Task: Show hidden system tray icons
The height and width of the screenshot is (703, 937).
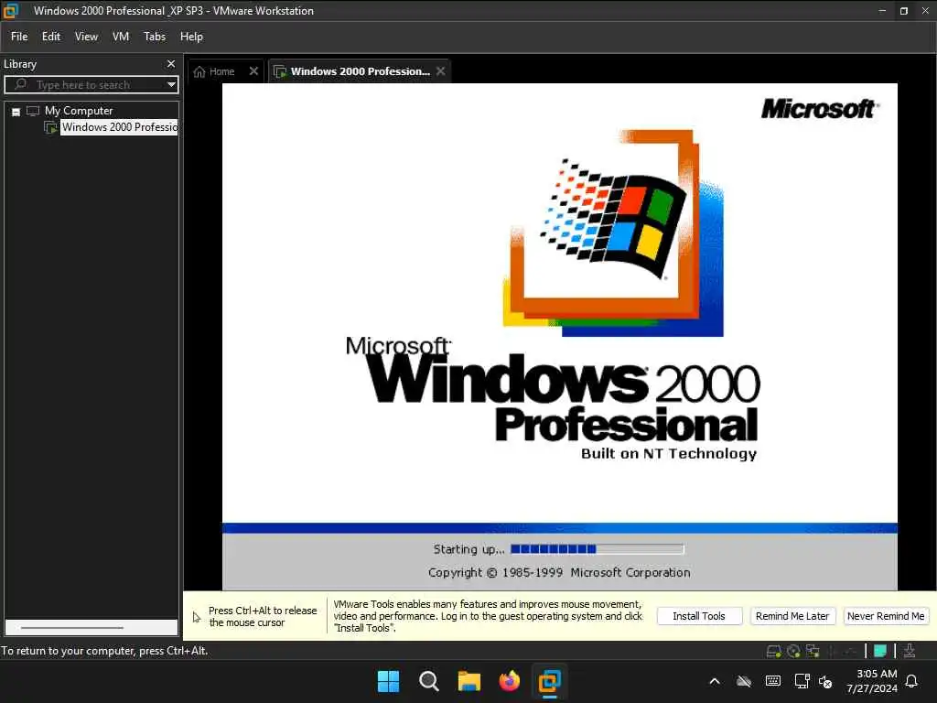Action: click(714, 681)
